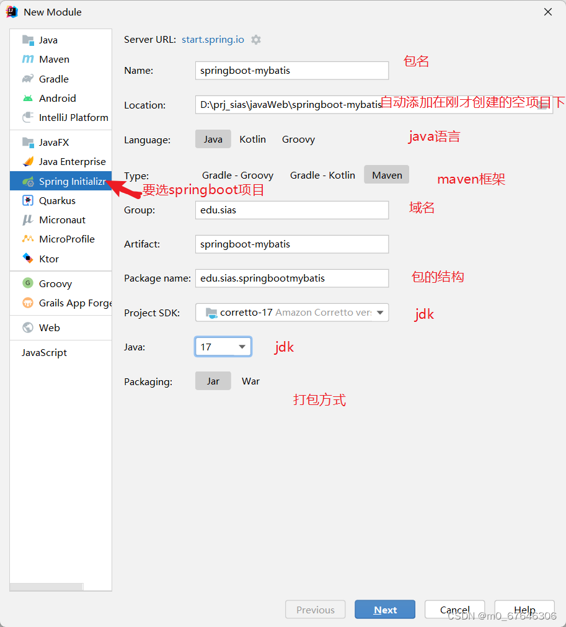
Task: Click the Cancel button
Action: [x=455, y=610]
